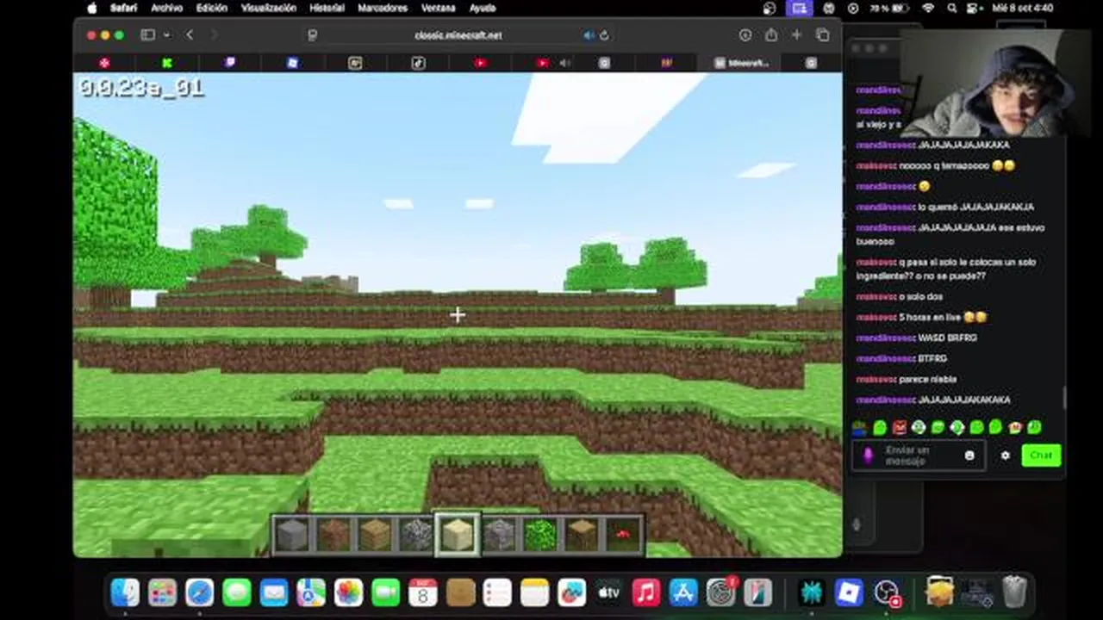
Task: Click the chat panel scrollbar
Action: pyautogui.click(x=1064, y=397)
